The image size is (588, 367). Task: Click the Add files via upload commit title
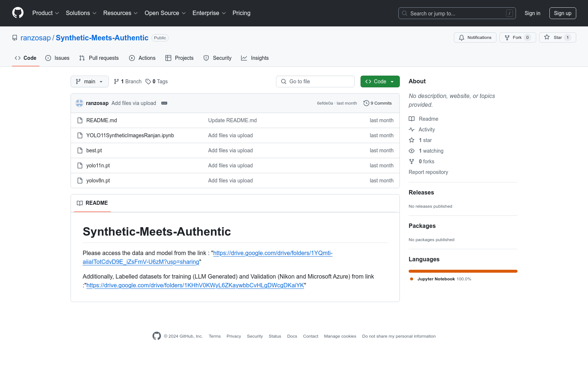(x=134, y=103)
